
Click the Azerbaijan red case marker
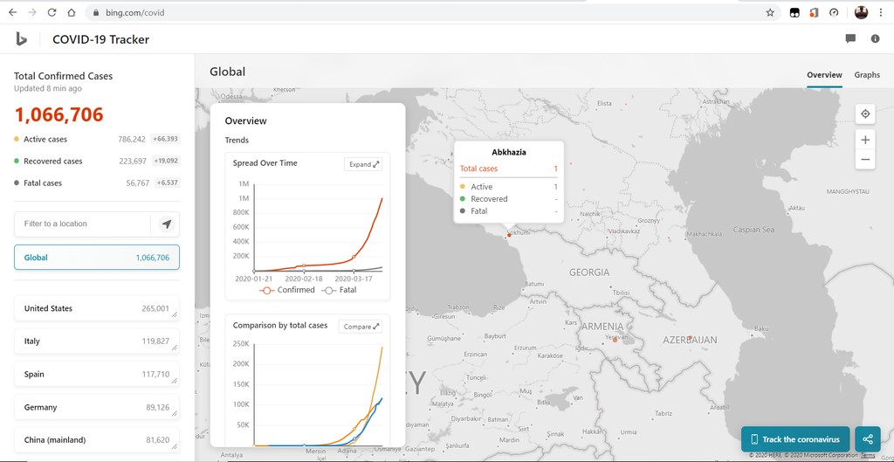(x=690, y=338)
